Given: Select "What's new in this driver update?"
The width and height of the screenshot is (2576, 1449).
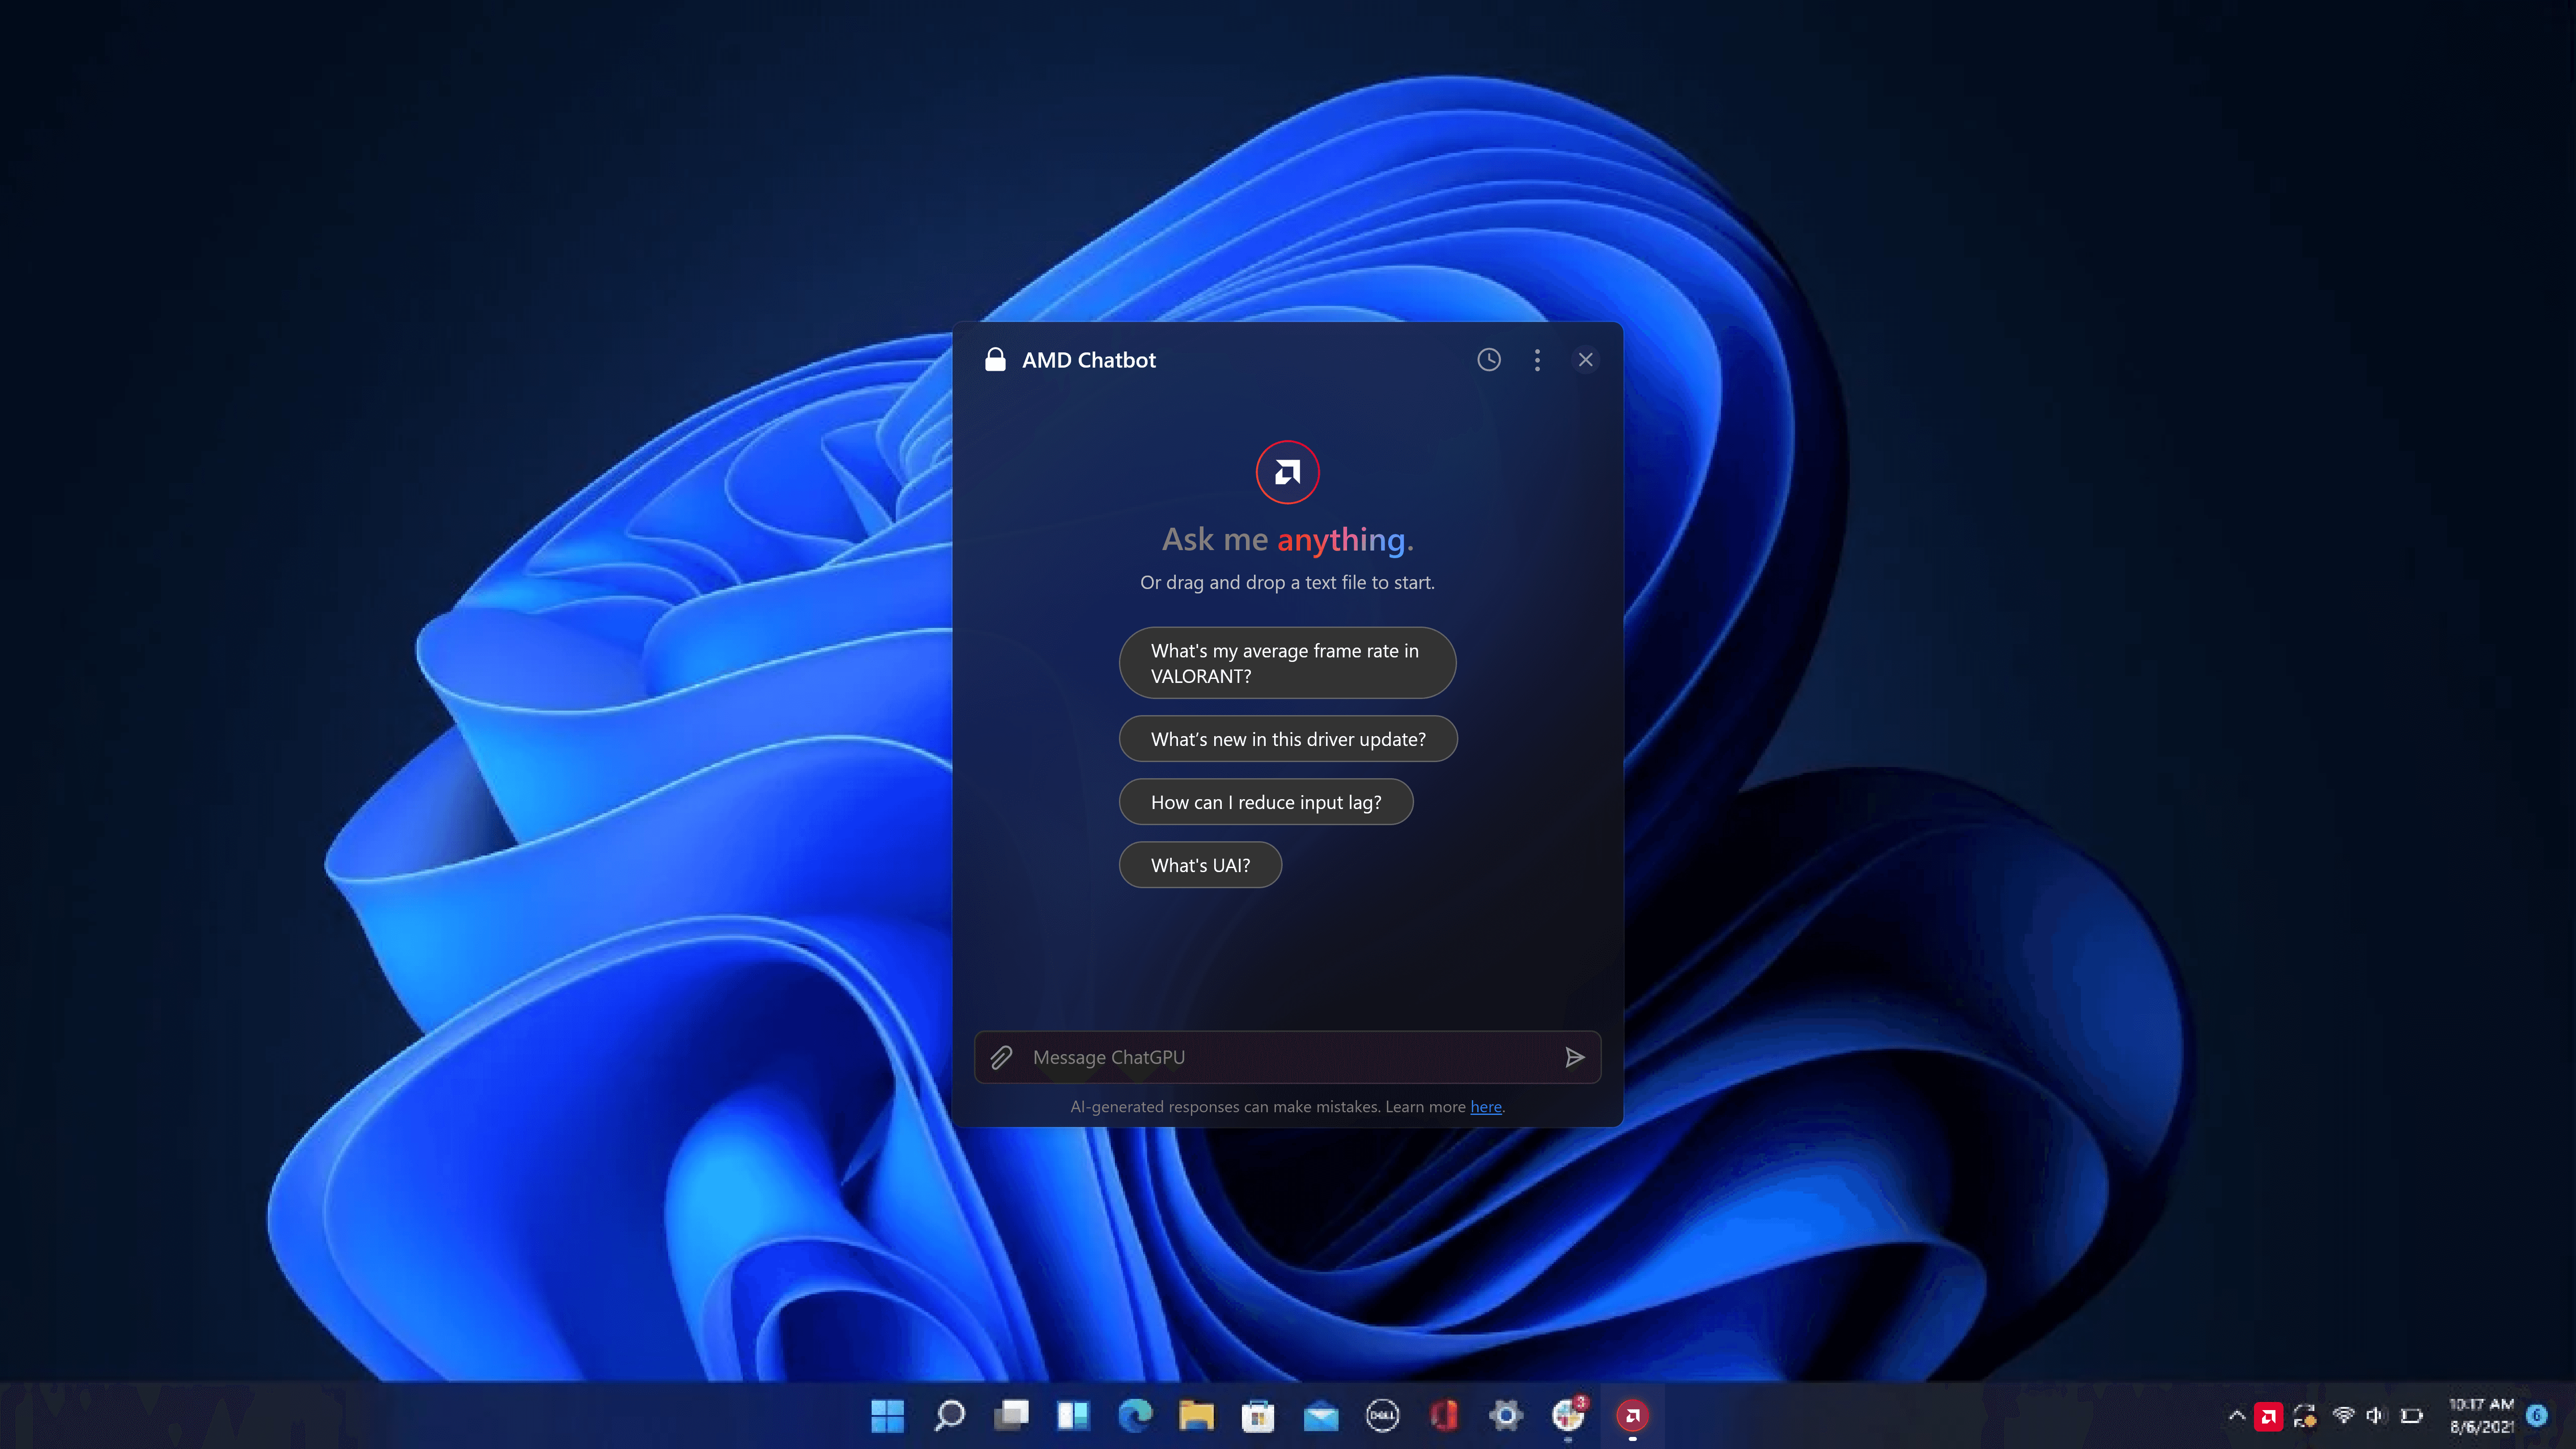Looking at the screenshot, I should pyautogui.click(x=1287, y=739).
